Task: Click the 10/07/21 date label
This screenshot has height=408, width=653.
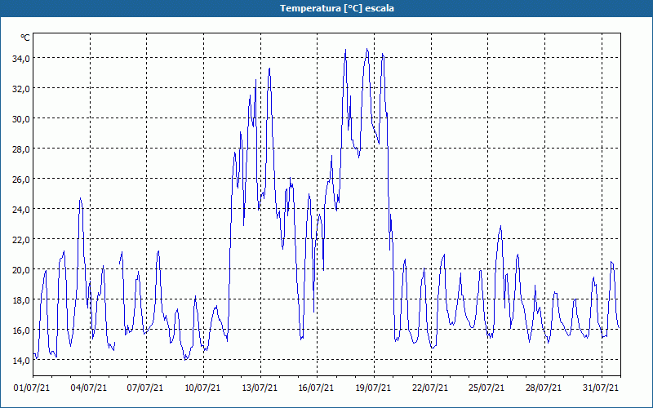Action: [x=202, y=388]
